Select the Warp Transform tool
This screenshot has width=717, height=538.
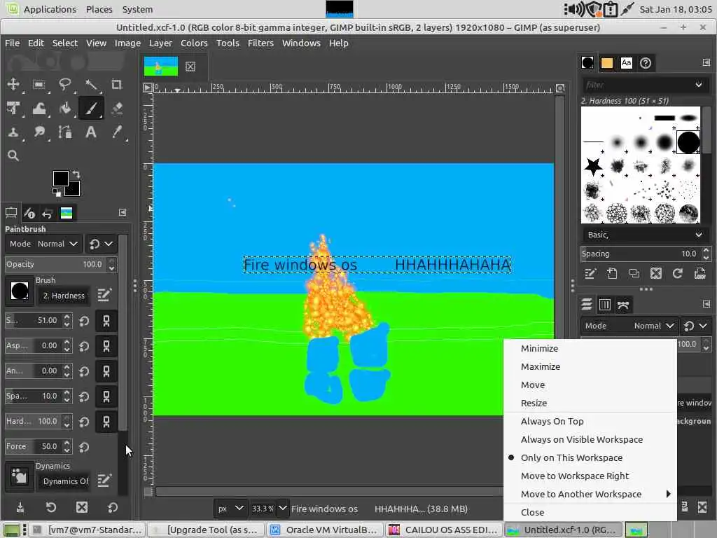pos(39,108)
